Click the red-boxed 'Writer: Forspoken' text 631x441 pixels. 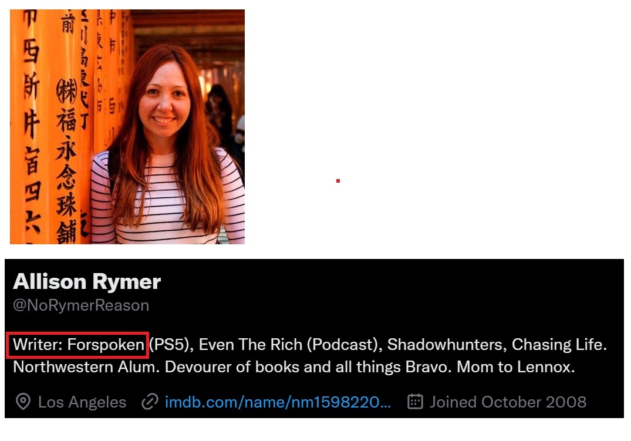click(x=79, y=345)
